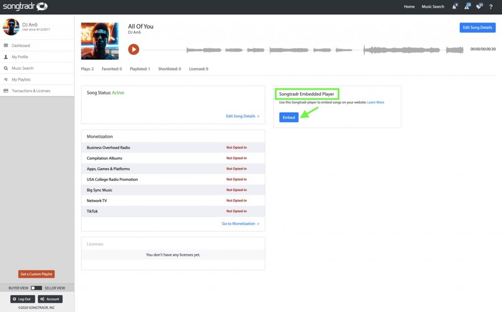Open Dashboard in the sidebar
This screenshot has height=312, width=502.
click(21, 45)
